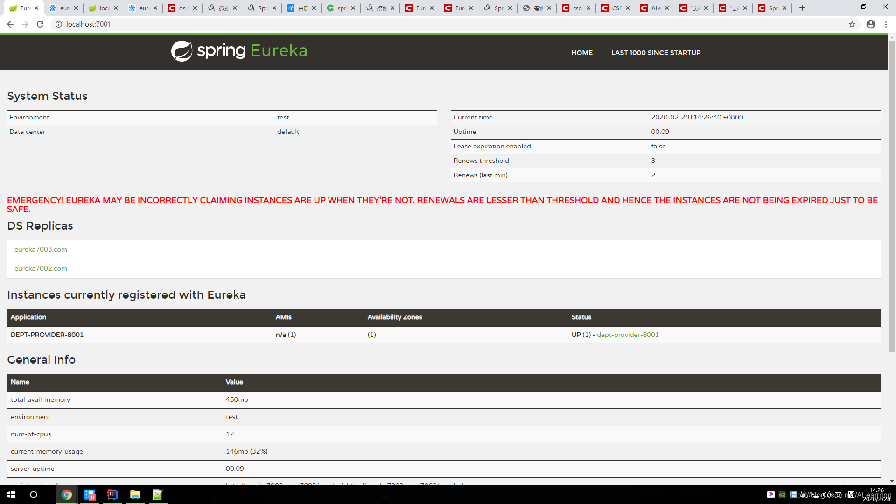Reload the Eureka page

pos(40,24)
